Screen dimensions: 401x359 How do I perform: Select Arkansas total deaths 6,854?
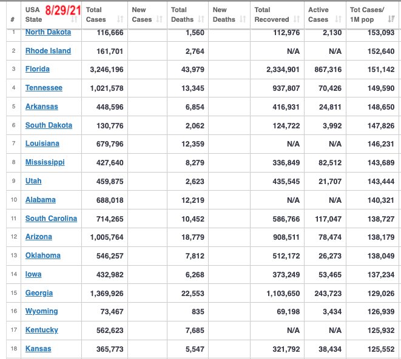(195, 107)
